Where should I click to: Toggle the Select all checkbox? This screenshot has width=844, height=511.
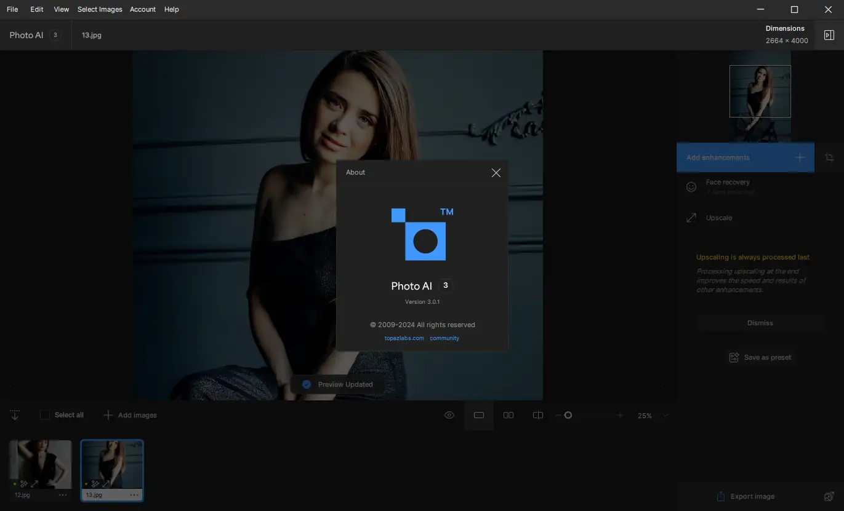click(45, 415)
